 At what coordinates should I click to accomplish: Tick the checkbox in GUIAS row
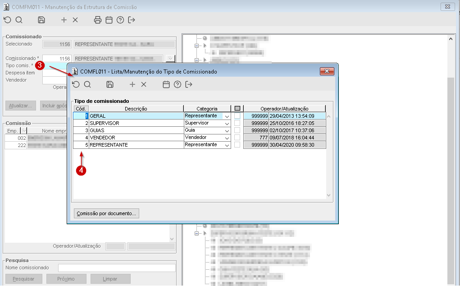tap(237, 130)
